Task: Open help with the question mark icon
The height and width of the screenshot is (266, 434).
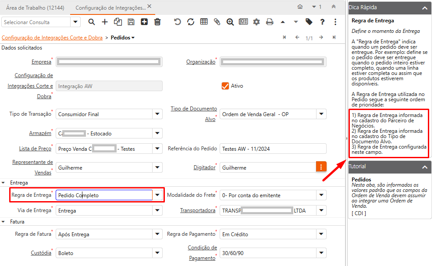Action: click(x=322, y=22)
